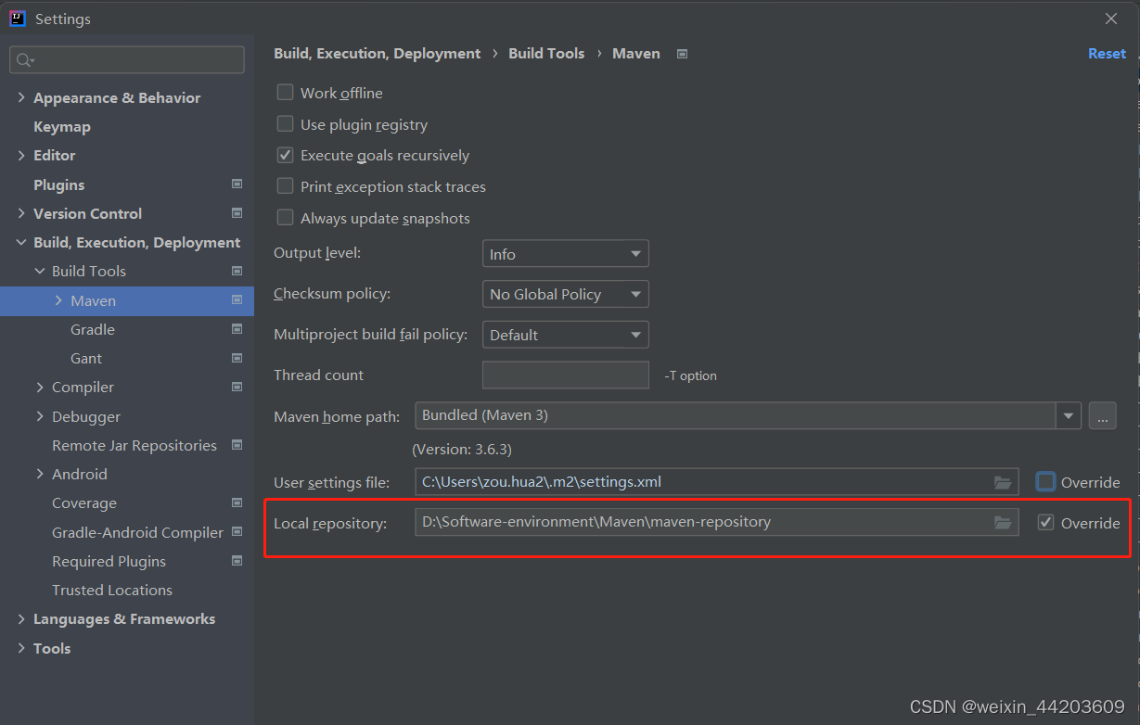
Task: Click the project-level icon beside Compiler
Action: click(x=237, y=387)
